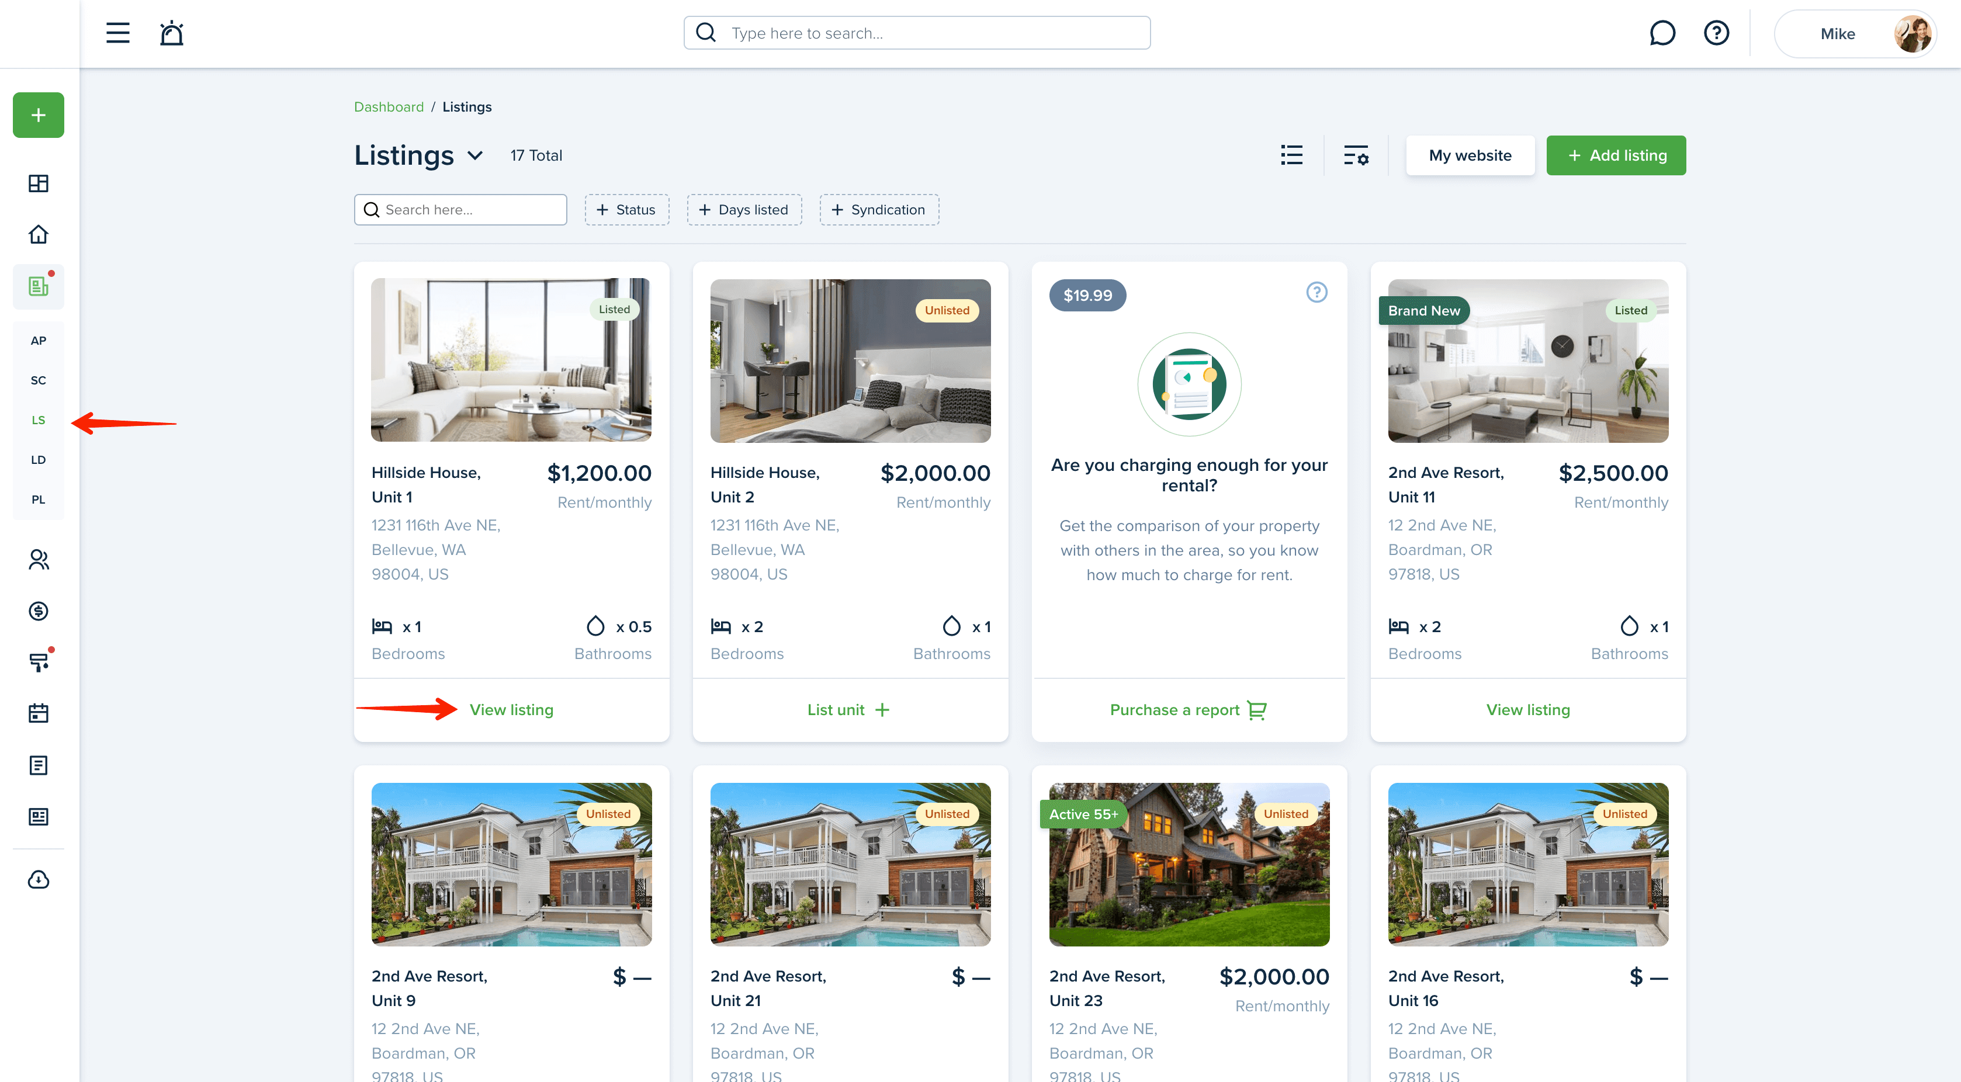
Task: Open the calendar icon in sidebar
Action: (x=38, y=713)
